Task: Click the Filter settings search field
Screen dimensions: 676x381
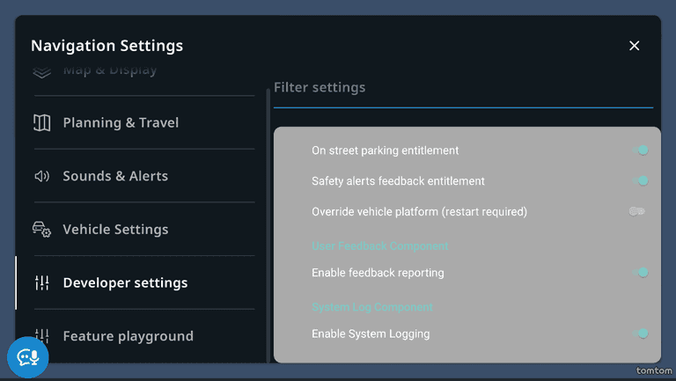Action: (463, 88)
